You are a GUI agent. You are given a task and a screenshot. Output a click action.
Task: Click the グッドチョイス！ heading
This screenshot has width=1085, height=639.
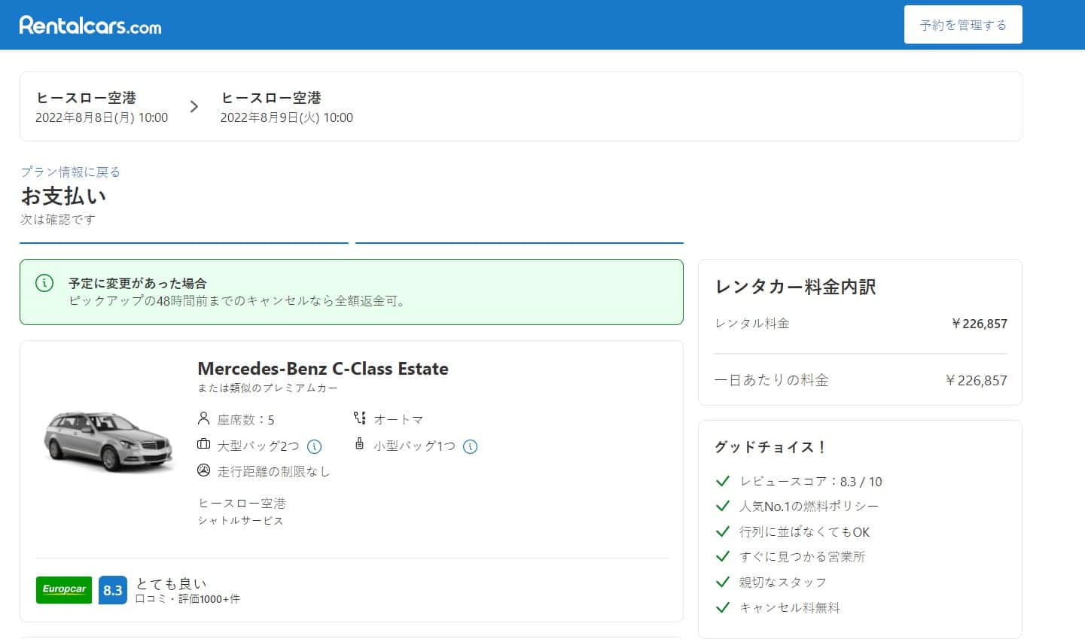771,447
